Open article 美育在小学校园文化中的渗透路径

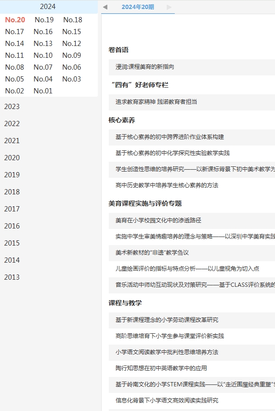point(158,220)
